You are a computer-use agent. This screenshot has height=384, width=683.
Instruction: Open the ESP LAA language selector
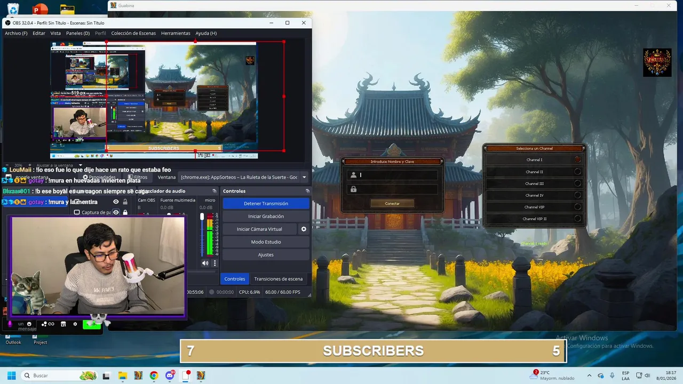pyautogui.click(x=625, y=375)
